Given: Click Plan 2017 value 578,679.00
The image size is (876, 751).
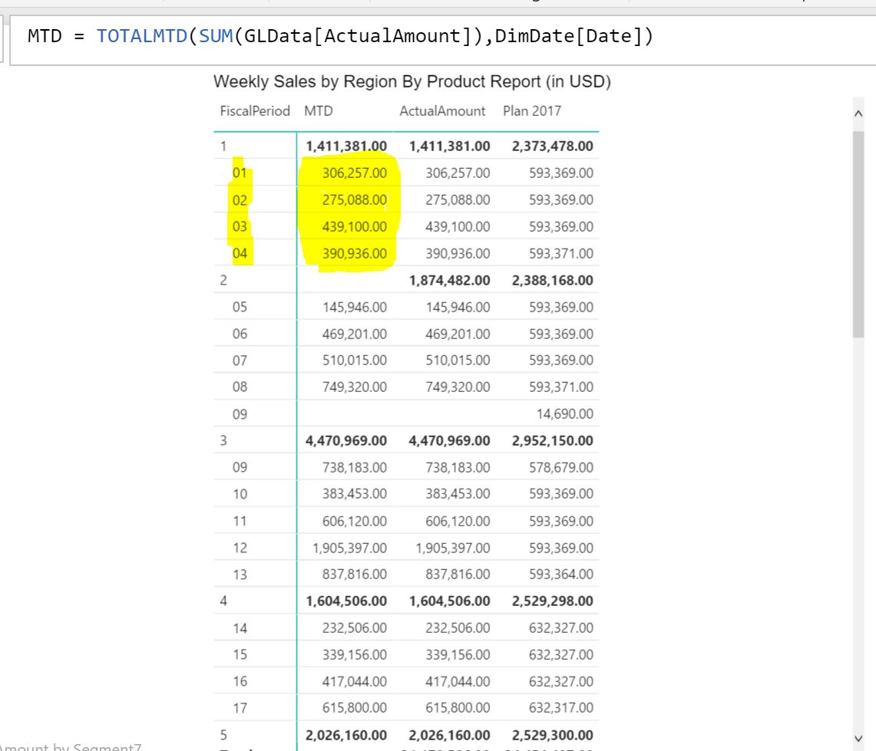Looking at the screenshot, I should click(x=561, y=467).
